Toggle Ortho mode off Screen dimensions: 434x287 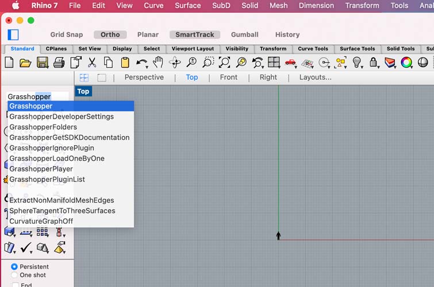[110, 34]
